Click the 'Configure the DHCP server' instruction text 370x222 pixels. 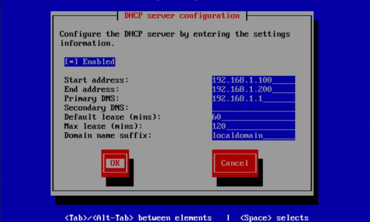[175, 38]
